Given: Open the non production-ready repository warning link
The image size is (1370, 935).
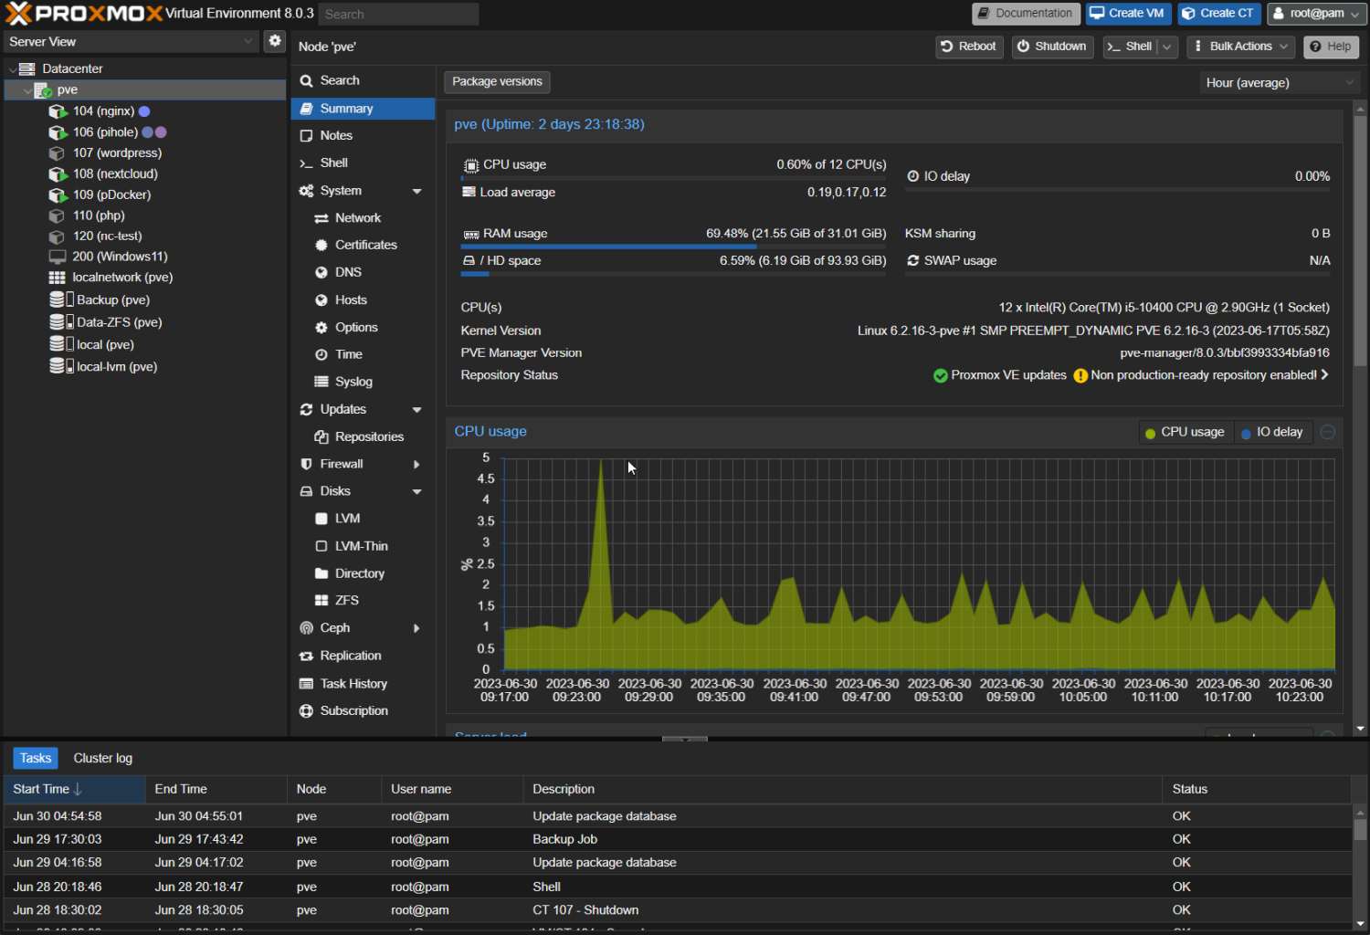Looking at the screenshot, I should tap(1201, 376).
